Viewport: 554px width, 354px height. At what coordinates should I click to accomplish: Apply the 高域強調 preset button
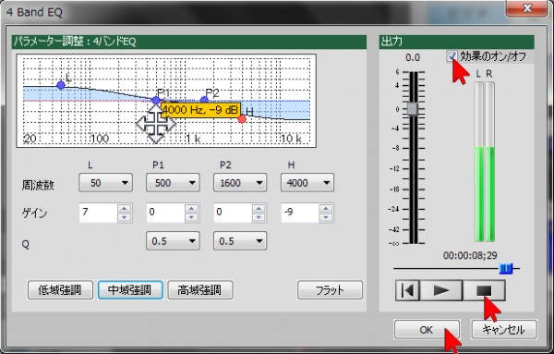[200, 290]
